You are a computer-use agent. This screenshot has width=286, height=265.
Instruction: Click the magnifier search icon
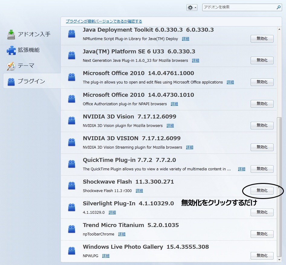point(278,7)
